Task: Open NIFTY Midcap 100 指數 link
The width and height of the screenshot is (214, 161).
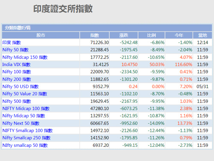Action: tap(26, 108)
